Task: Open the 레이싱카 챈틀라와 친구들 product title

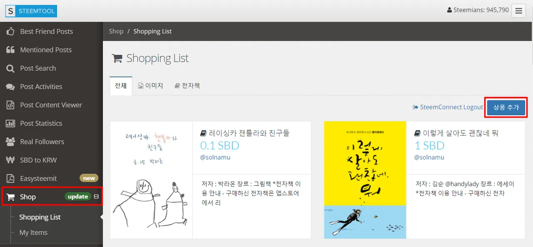Action: 249,133
